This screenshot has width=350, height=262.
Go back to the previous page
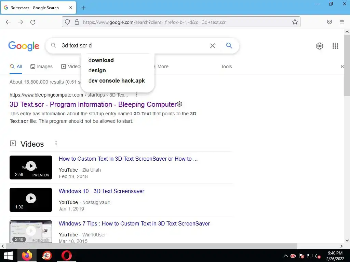8,22
